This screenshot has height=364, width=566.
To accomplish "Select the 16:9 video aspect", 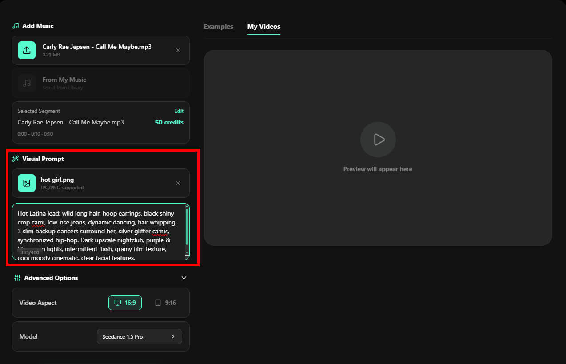I will pyautogui.click(x=125, y=303).
